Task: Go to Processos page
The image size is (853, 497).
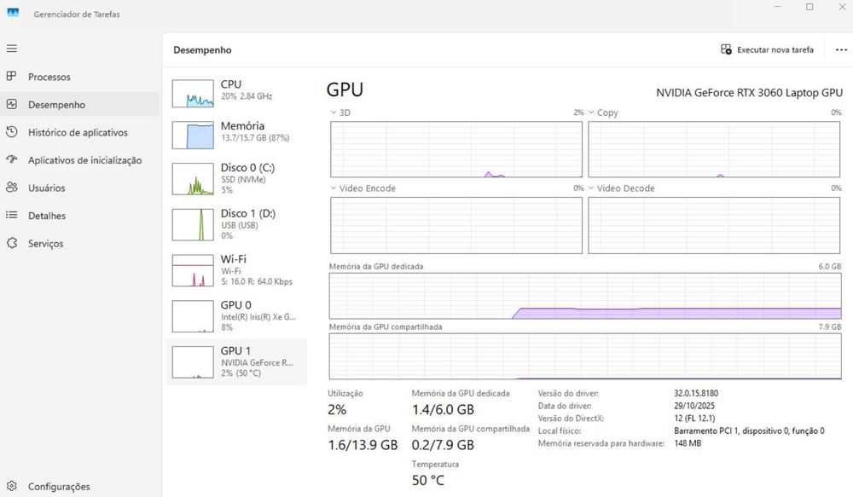Action: [79, 77]
